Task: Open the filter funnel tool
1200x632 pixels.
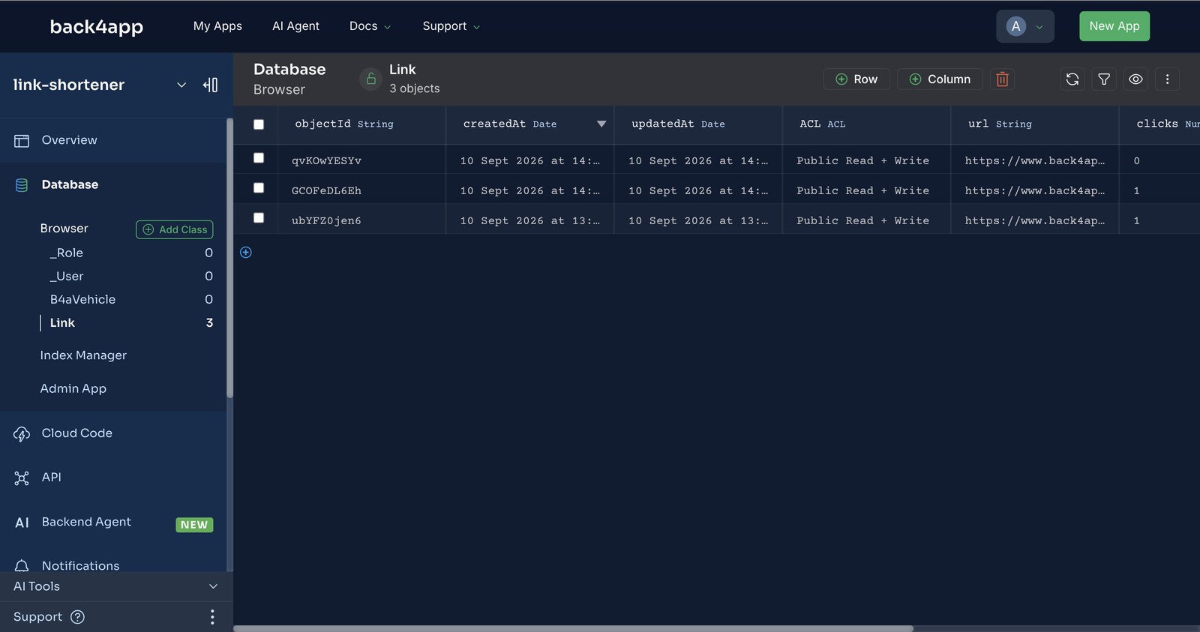Action: (x=1104, y=79)
